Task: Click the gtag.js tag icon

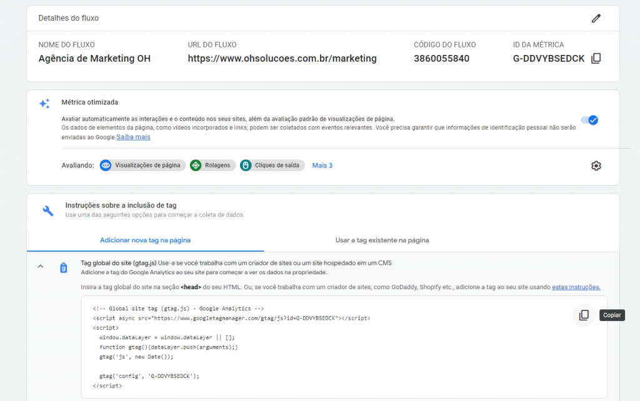Action: (64, 267)
